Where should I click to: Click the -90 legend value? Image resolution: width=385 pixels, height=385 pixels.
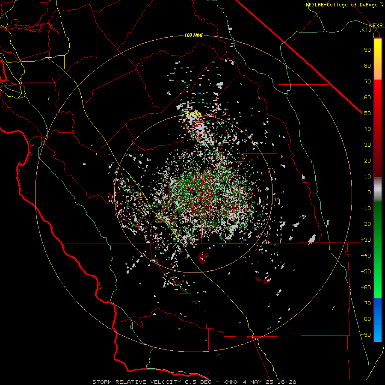click(x=366, y=335)
